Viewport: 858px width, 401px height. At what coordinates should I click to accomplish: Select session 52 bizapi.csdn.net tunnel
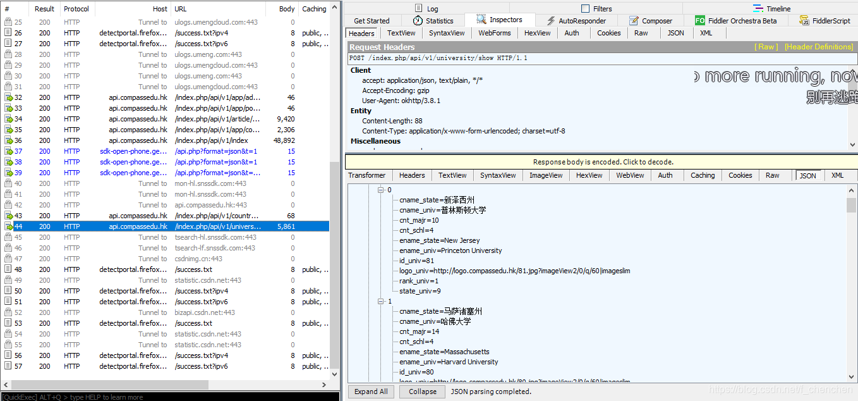tap(165, 312)
